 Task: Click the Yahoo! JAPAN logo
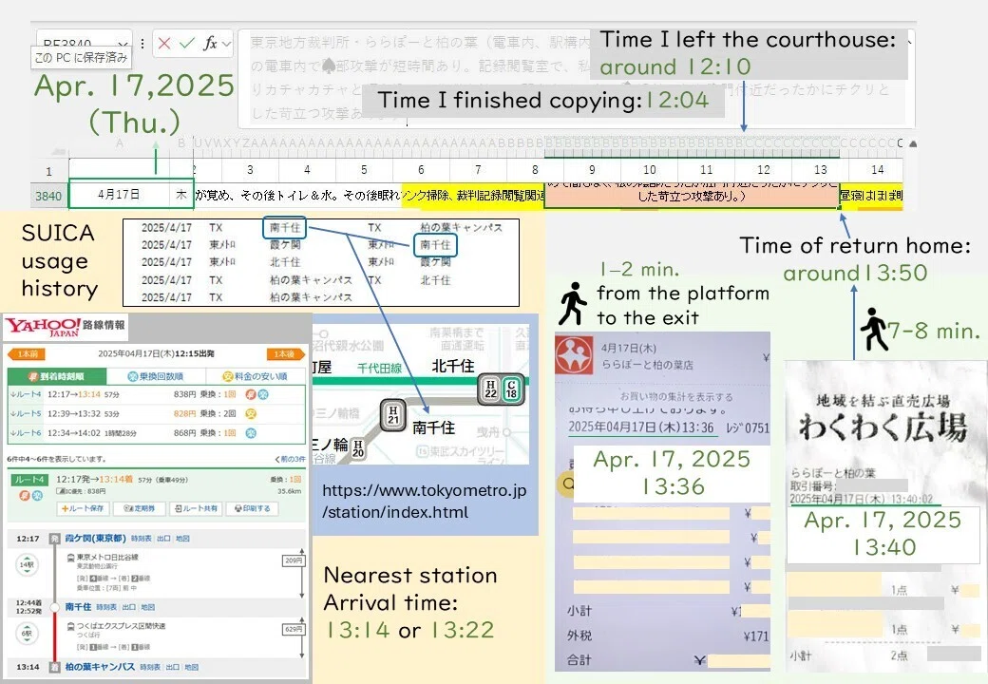coord(42,326)
